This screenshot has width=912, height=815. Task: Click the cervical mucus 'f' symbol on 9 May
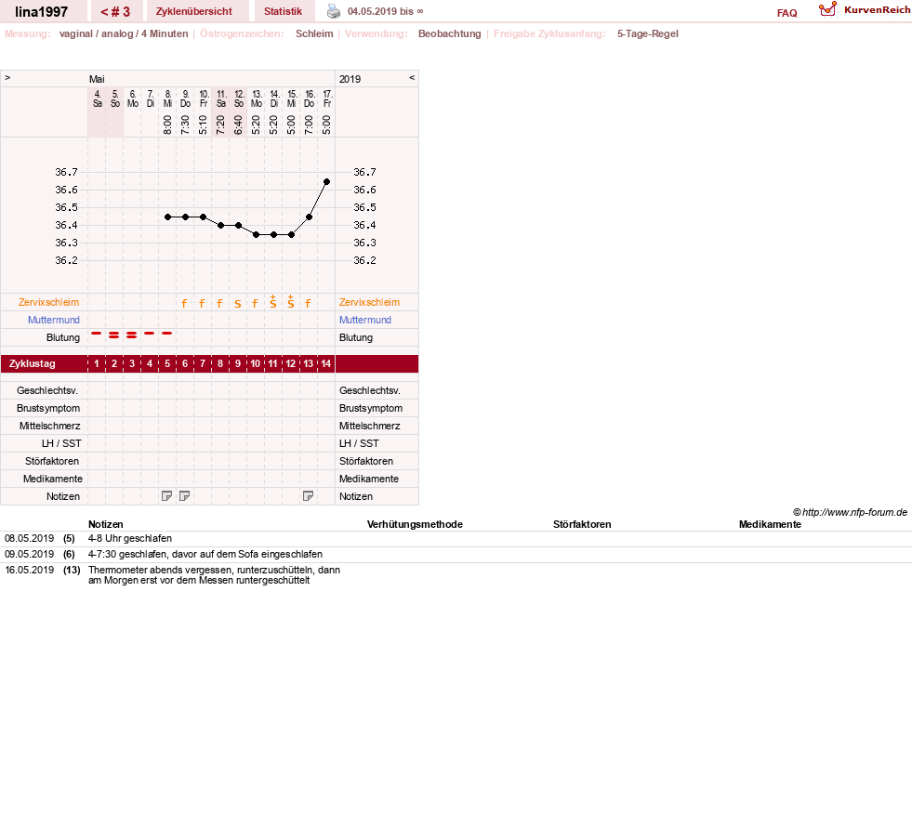coord(184,303)
